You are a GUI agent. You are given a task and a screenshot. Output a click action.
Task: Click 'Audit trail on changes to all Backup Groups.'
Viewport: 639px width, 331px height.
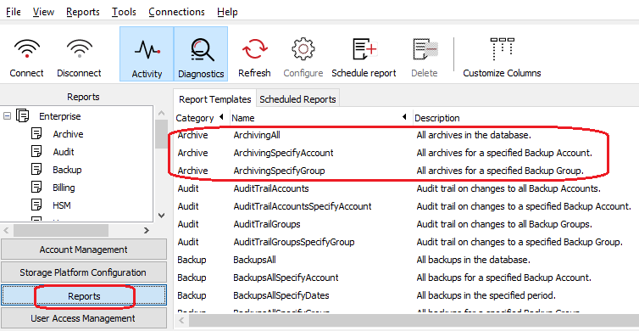(504, 224)
